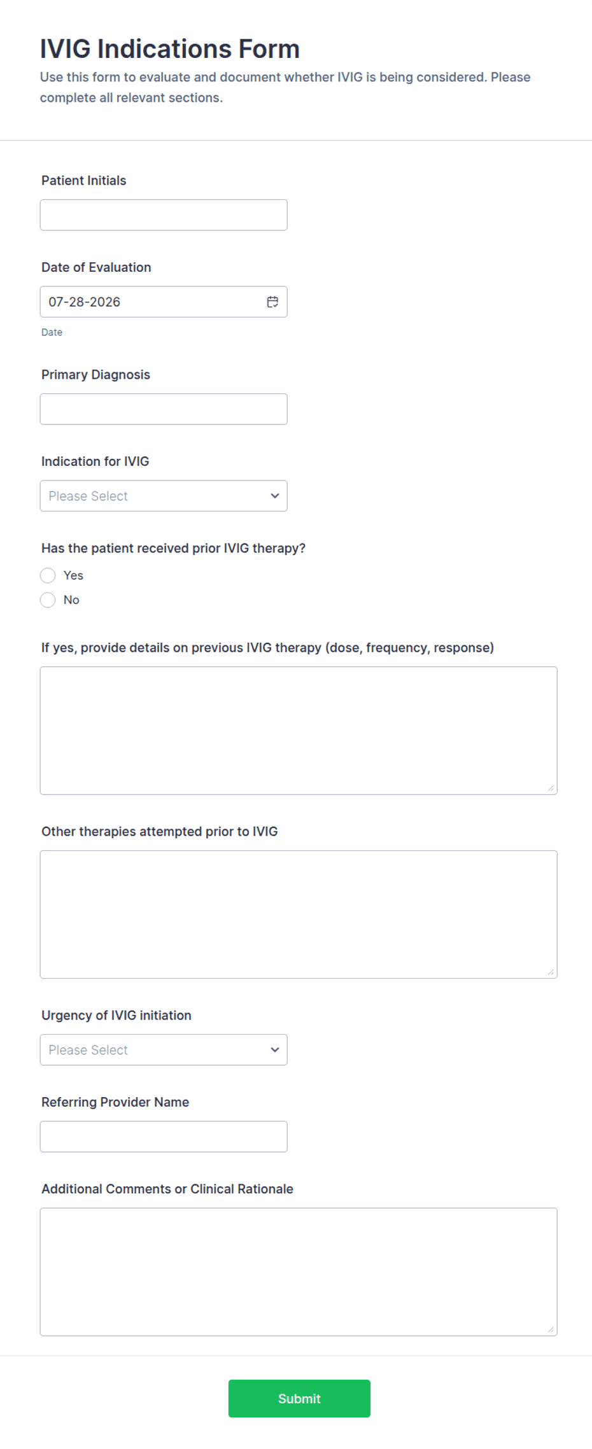
Task: Focus the Additional Comments or Clinical Rationale box
Action: coord(299,1271)
